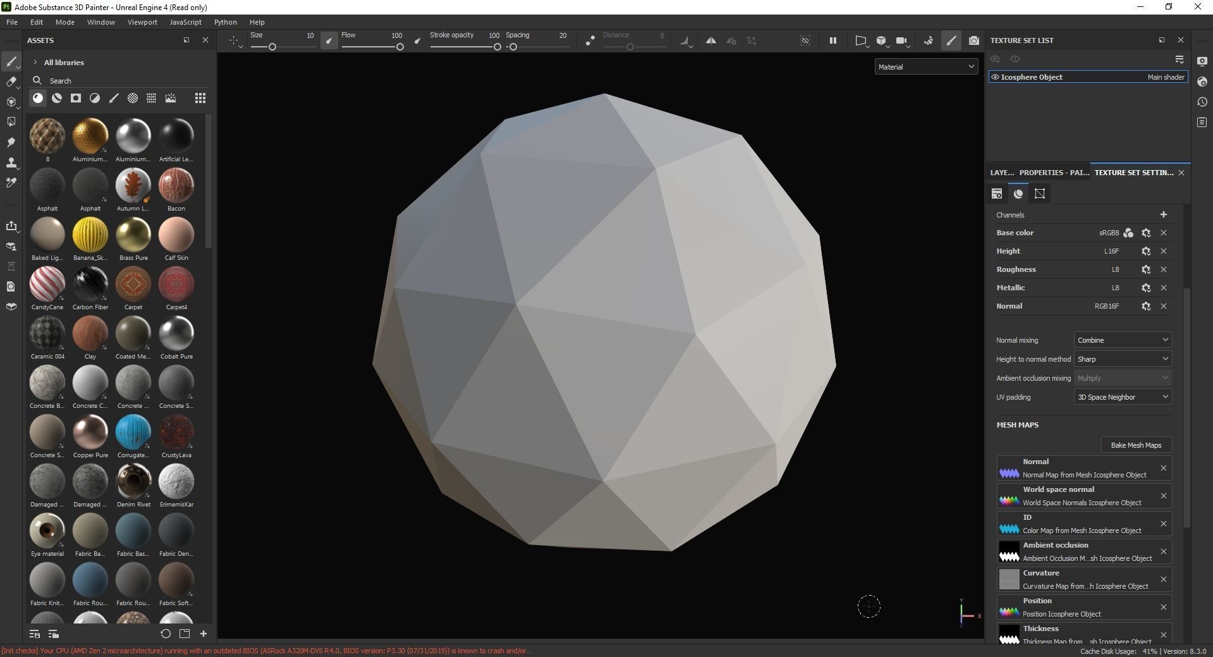1213x657 pixels.
Task: Open the Python menu
Action: (x=226, y=22)
